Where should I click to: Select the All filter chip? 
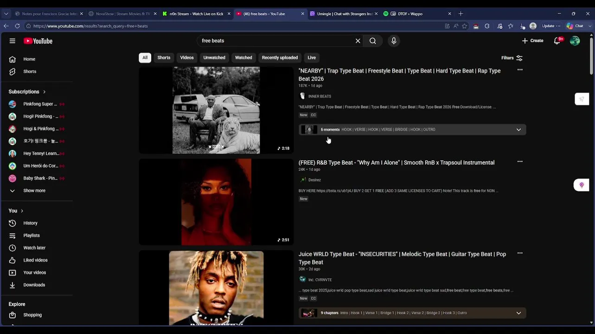pyautogui.click(x=145, y=58)
